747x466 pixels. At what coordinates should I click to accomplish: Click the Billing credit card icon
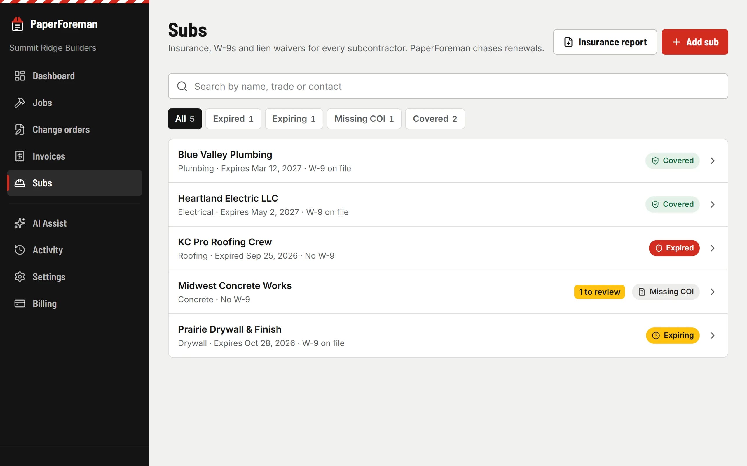20,303
